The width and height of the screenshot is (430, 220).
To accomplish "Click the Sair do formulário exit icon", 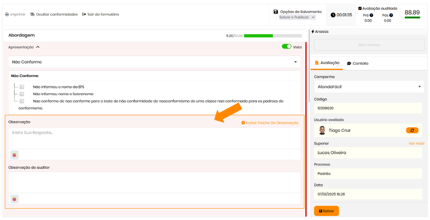I will pyautogui.click(x=84, y=15).
